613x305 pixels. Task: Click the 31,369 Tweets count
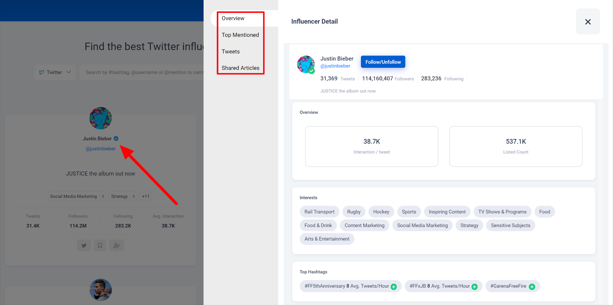[x=338, y=79]
